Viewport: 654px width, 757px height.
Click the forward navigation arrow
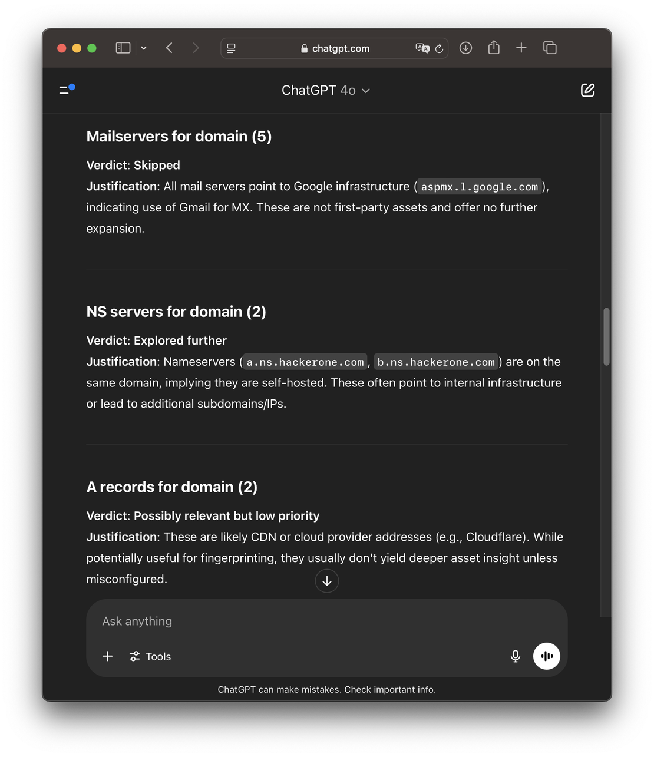[196, 48]
